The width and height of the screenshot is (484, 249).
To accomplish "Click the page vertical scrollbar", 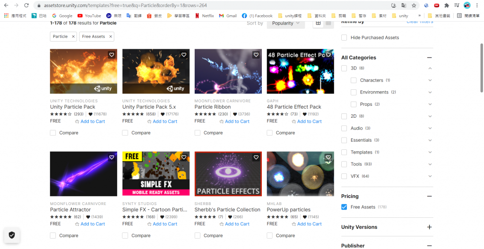I will tap(481, 68).
